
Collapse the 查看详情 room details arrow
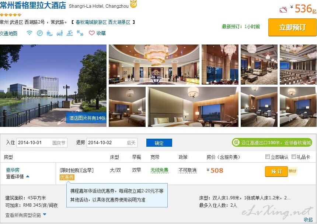coord(28,177)
